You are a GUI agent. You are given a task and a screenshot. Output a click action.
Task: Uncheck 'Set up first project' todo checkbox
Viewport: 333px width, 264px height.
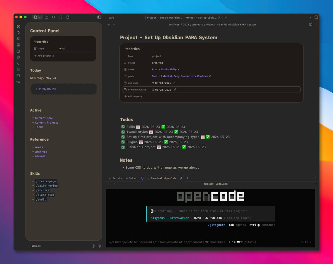tap(123, 137)
